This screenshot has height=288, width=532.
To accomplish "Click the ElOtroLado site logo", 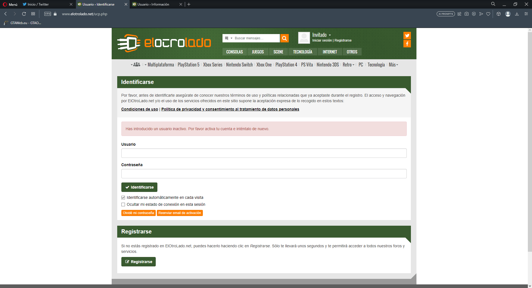I will [x=164, y=43].
